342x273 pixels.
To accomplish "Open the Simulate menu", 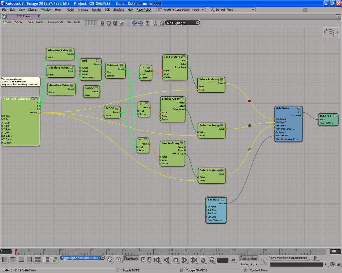I will [x=119, y=10].
